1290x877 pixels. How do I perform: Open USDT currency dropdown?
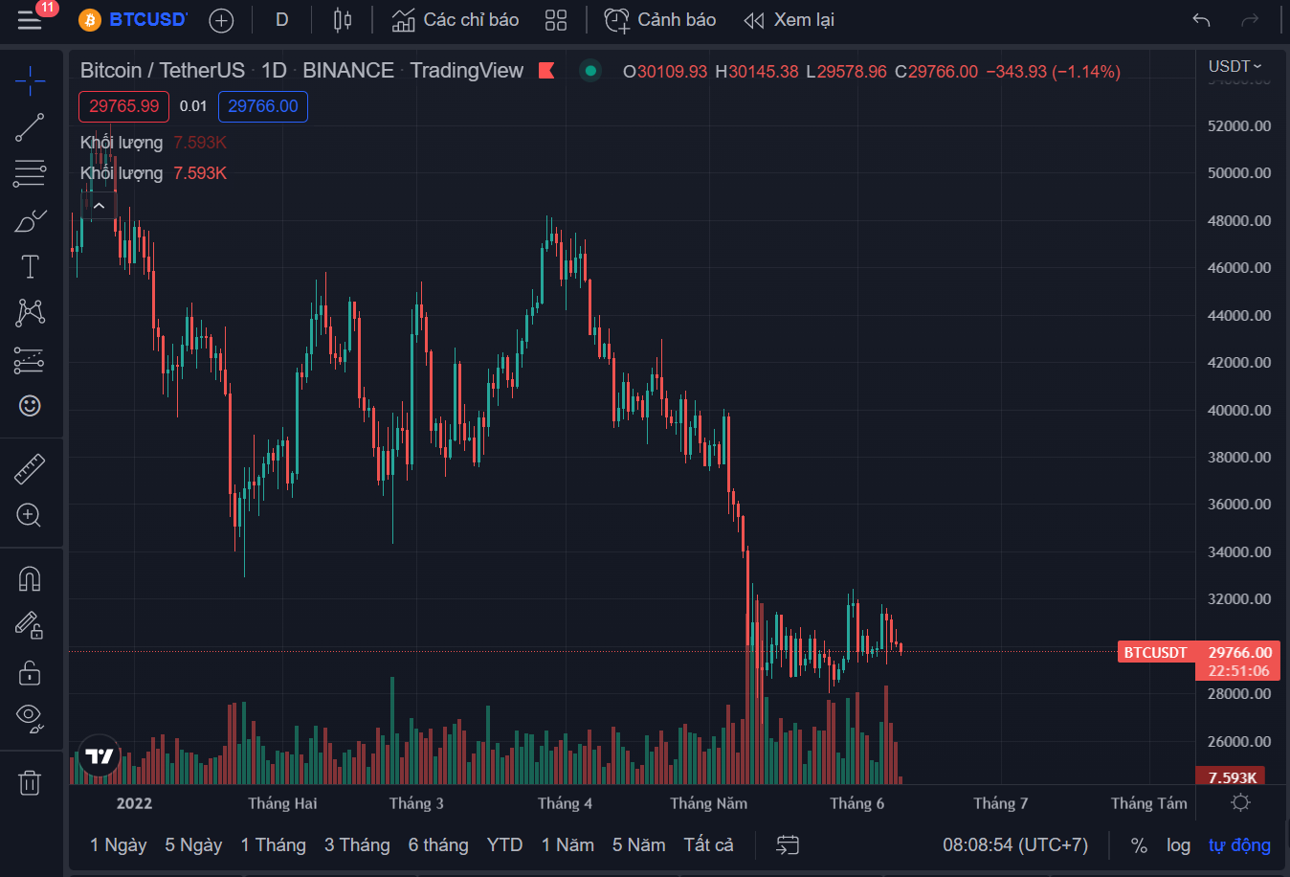(1234, 66)
